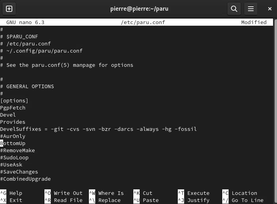
Task: Place cursor on #UseAsk line
Action: (x=11, y=165)
